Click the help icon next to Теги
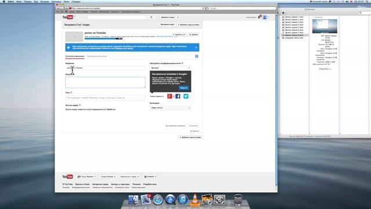This screenshot has height=209, width=371. pyautogui.click(x=71, y=92)
